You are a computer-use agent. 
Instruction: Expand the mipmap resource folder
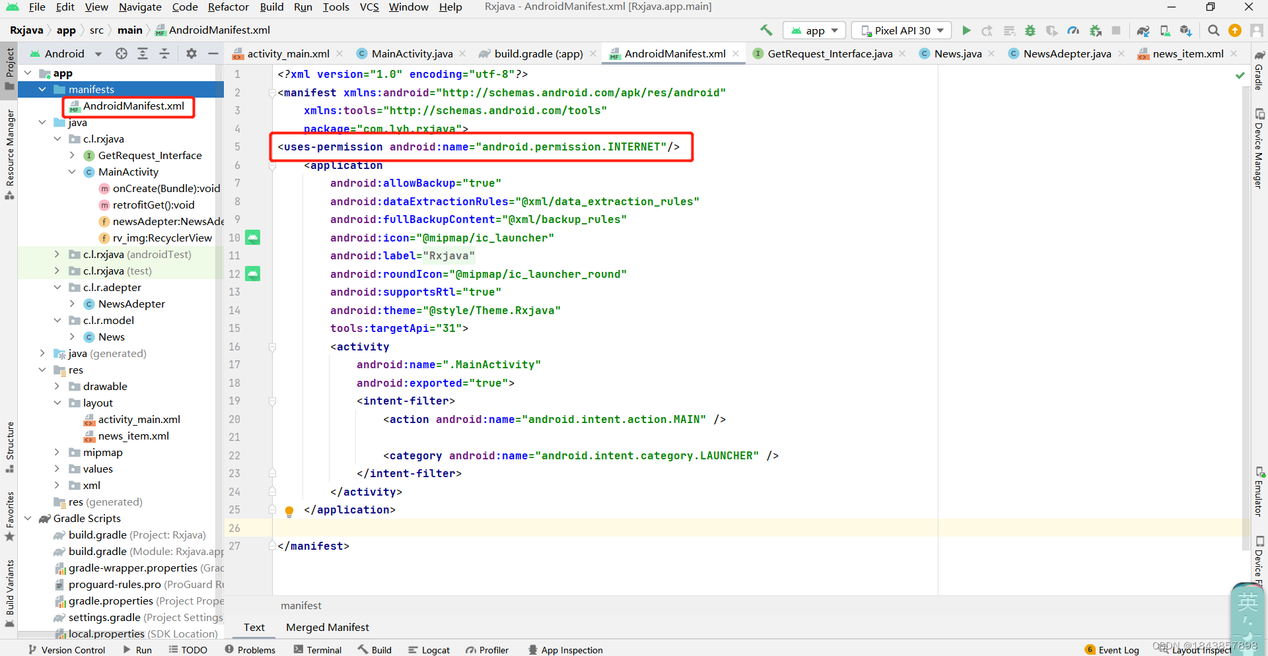pyautogui.click(x=58, y=452)
